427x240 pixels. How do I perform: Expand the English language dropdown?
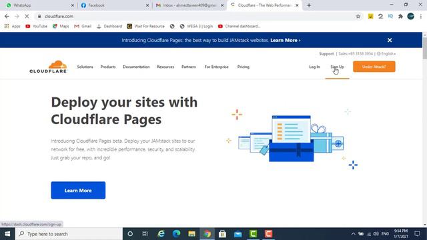pos(386,54)
